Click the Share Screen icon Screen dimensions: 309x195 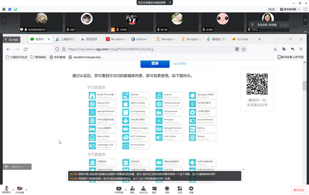tap(119, 190)
